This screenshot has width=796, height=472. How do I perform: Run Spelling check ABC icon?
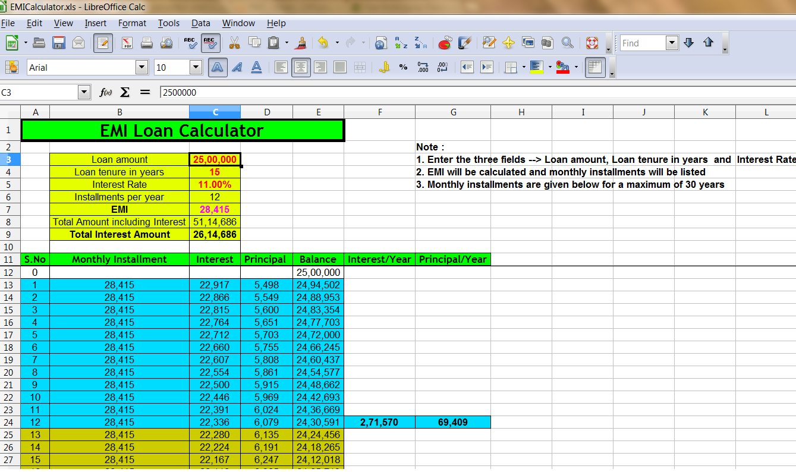(190, 43)
